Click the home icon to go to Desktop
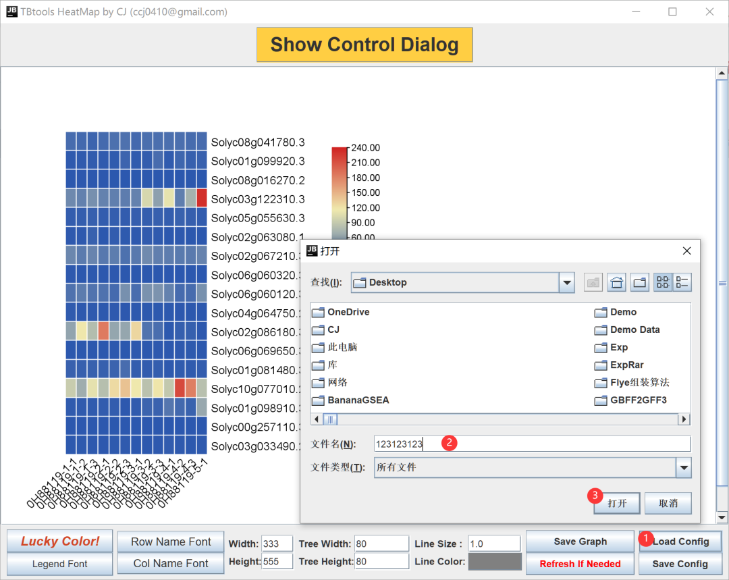This screenshot has height=580, width=729. [x=616, y=282]
